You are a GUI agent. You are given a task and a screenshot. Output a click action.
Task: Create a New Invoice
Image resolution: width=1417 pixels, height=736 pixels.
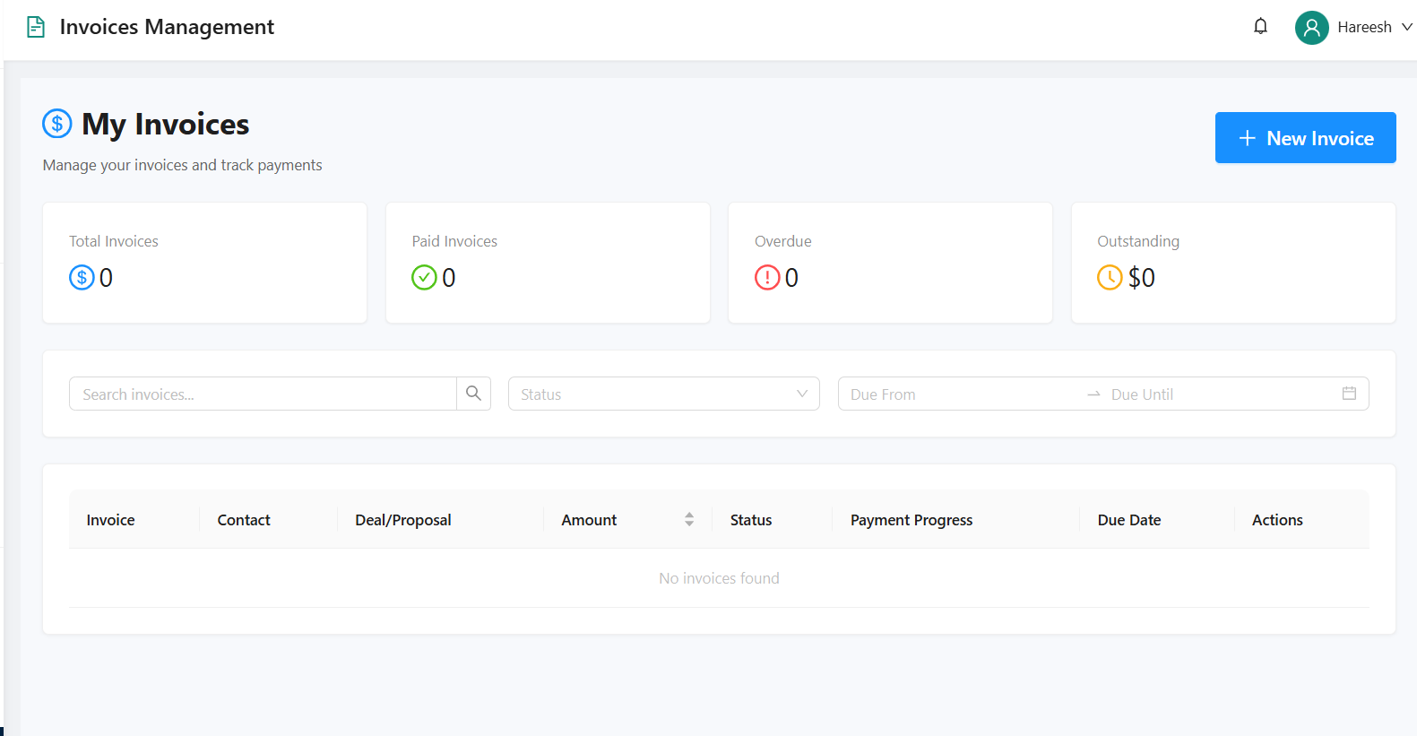pyautogui.click(x=1305, y=138)
